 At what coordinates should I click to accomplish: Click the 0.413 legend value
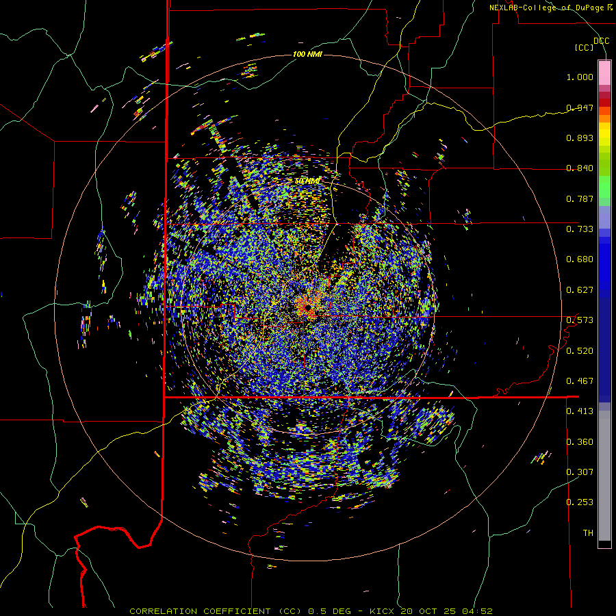tap(580, 411)
